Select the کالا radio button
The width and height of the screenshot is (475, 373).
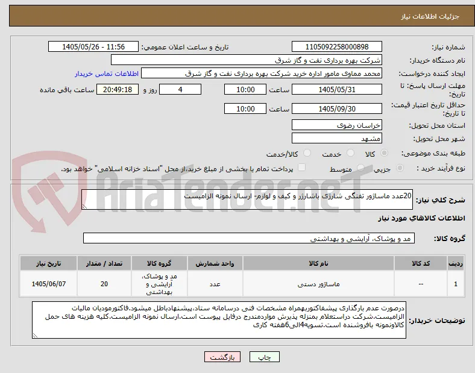[384, 153]
